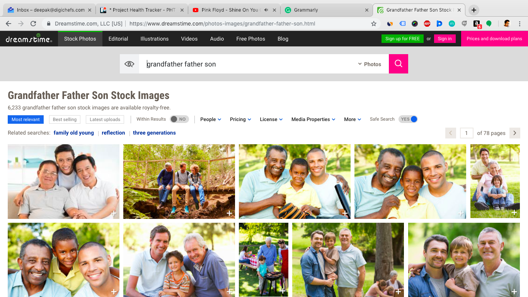Expand the People filter dropdown
This screenshot has width=528, height=297.
pyautogui.click(x=211, y=119)
